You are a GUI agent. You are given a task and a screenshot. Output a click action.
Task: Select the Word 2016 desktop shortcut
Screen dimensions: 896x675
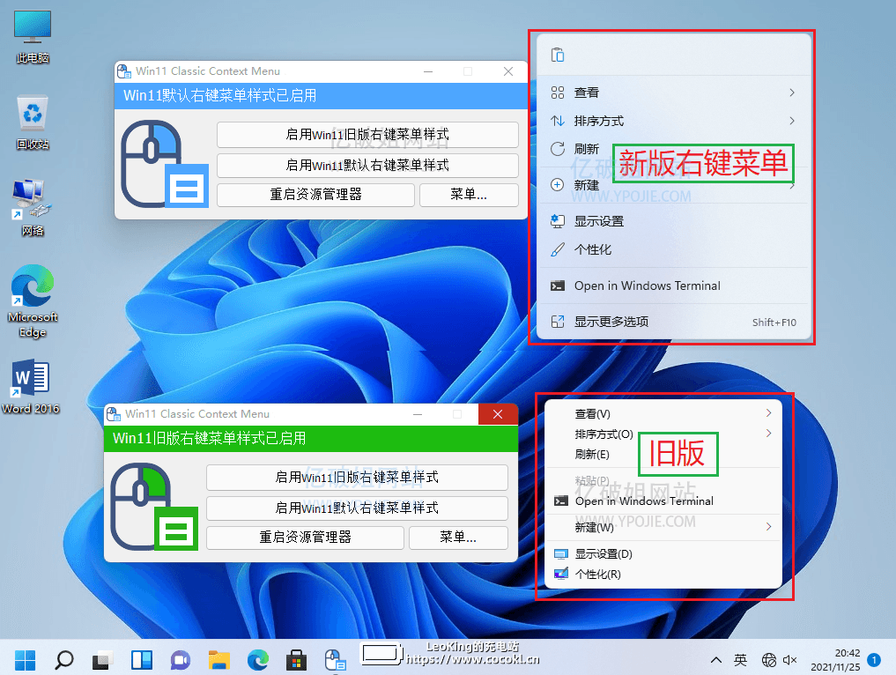coord(31,386)
